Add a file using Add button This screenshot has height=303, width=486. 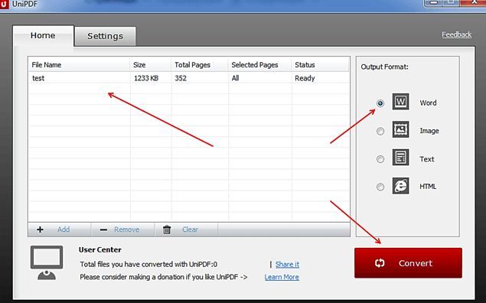59,230
